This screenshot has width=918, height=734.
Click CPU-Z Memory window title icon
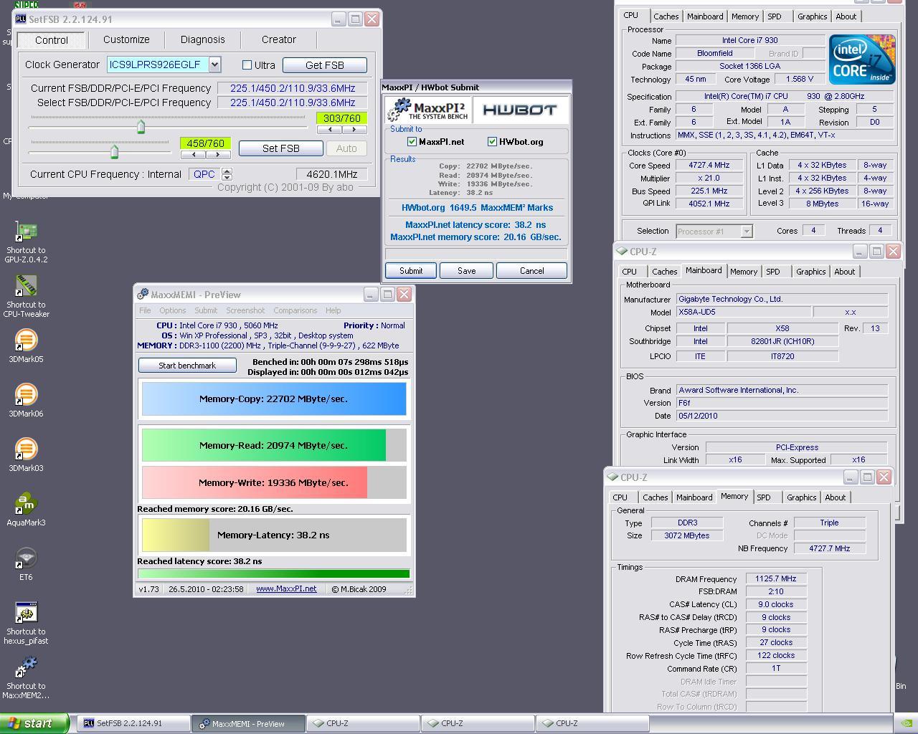(612, 477)
